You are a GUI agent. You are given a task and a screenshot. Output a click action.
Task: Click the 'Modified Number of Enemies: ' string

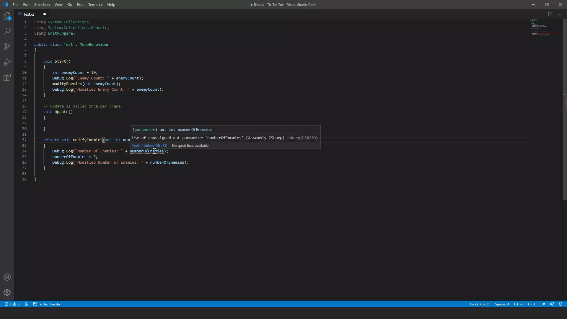point(109,162)
